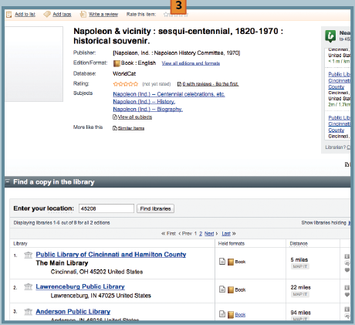Open first Public Library Cincinnati County link in sidebar

pyautogui.click(x=339, y=80)
